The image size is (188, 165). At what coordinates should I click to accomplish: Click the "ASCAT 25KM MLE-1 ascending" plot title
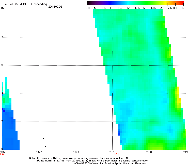coord(26,4)
